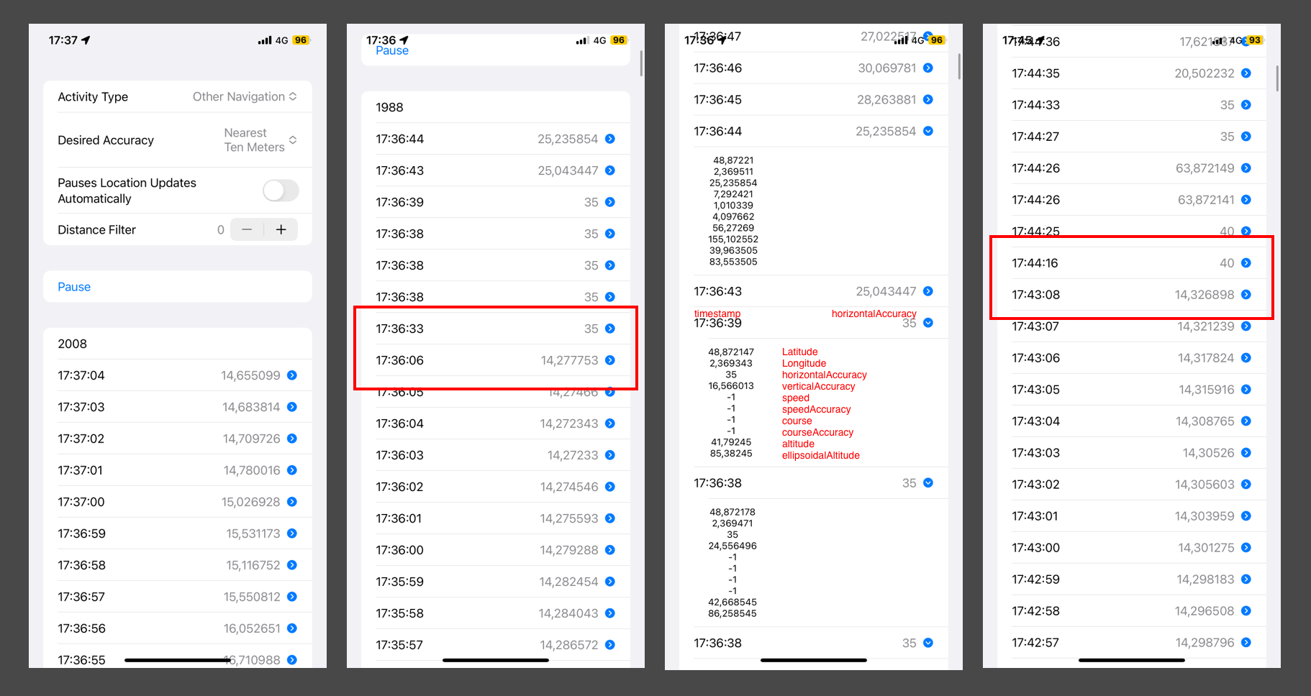Tap the detail arrow for 17:35:57
Image resolution: width=1311 pixels, height=696 pixels.
(x=610, y=645)
